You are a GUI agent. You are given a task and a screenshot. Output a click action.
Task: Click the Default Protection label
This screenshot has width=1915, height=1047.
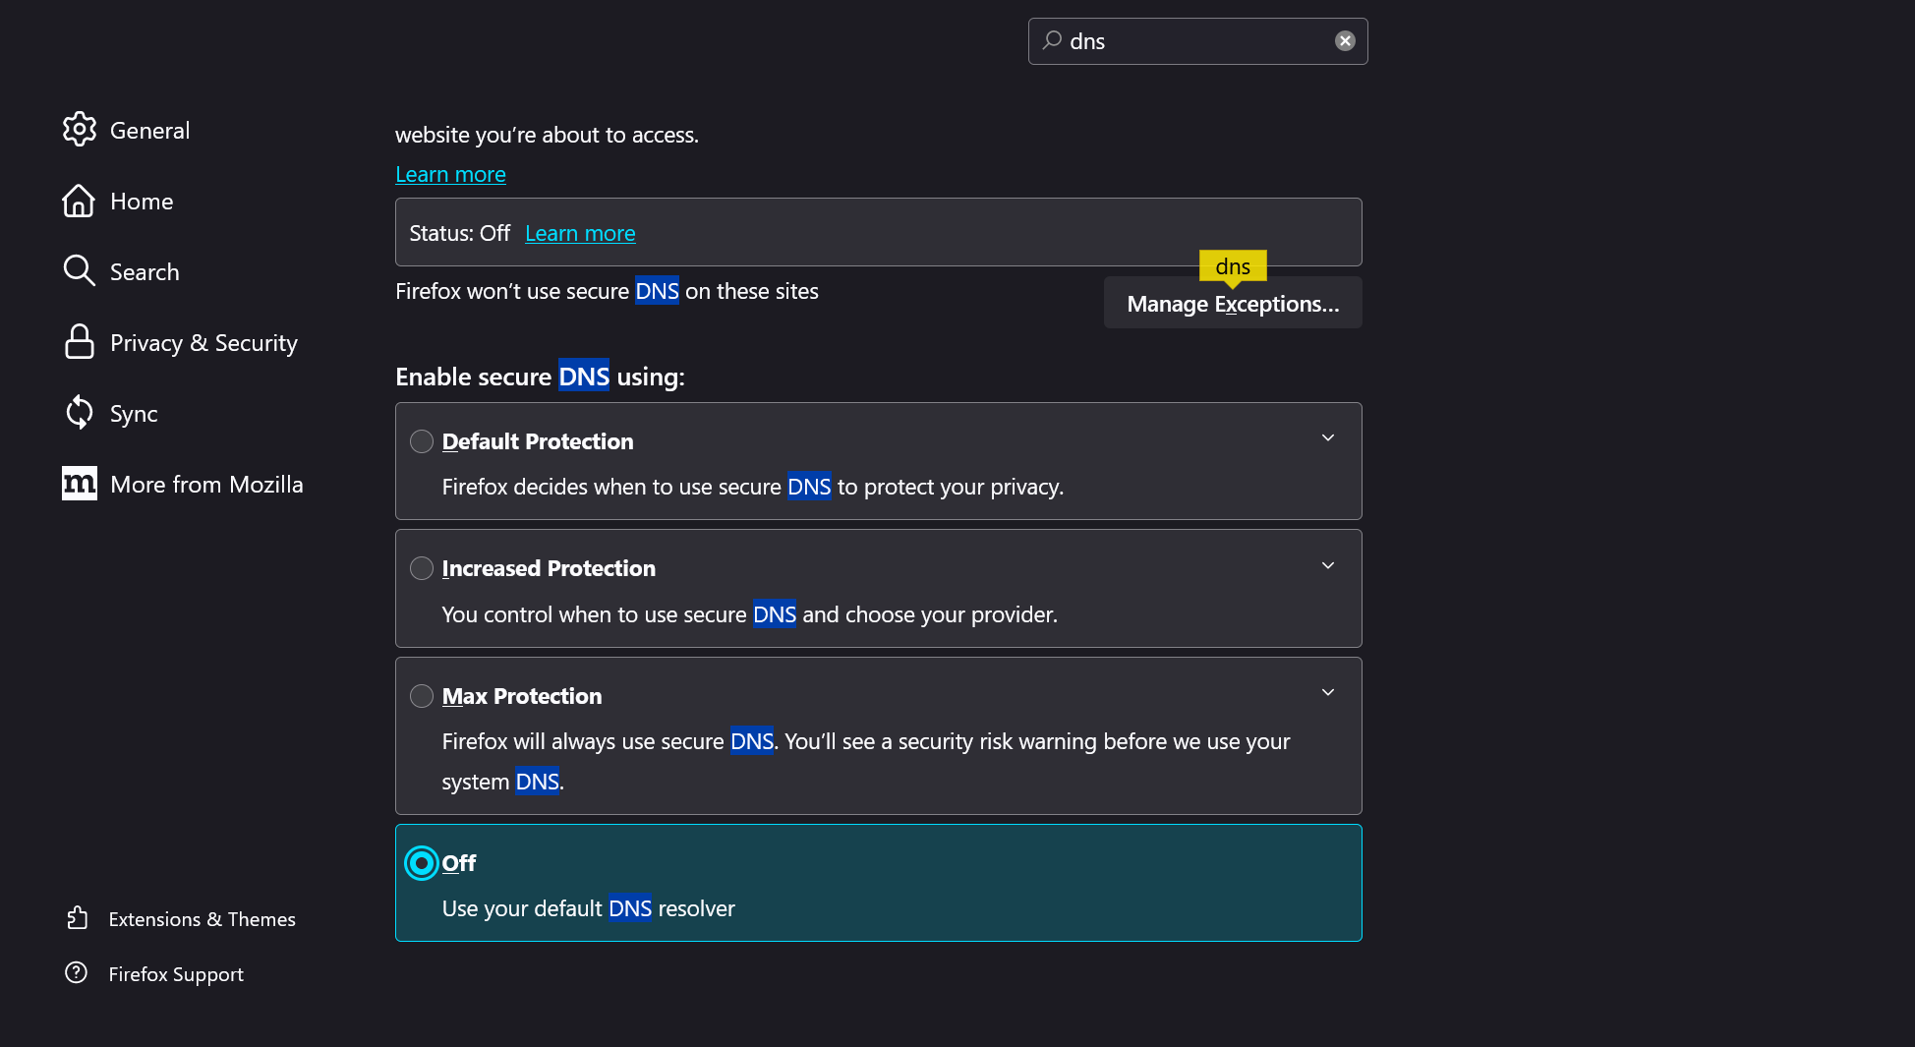point(538,441)
